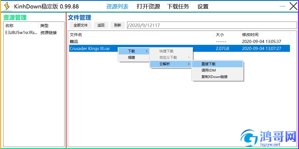
Task: Expand the 下载 submenu arrow
Action: tap(147, 51)
